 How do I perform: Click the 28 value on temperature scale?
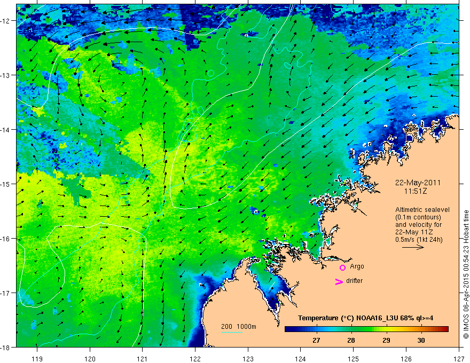(x=351, y=340)
